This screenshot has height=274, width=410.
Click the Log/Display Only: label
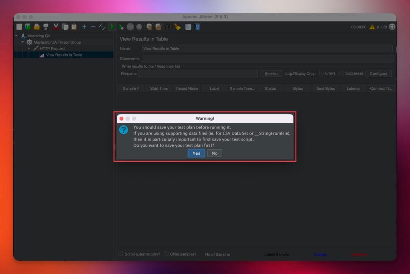[300, 74]
